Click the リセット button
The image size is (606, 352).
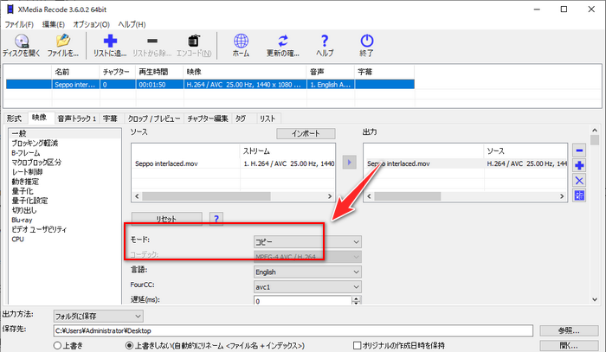tap(166, 219)
